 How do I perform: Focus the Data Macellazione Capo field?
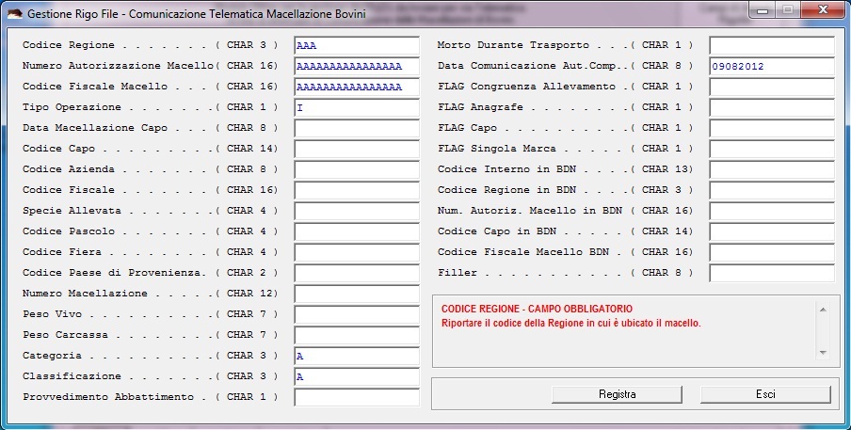pos(357,129)
